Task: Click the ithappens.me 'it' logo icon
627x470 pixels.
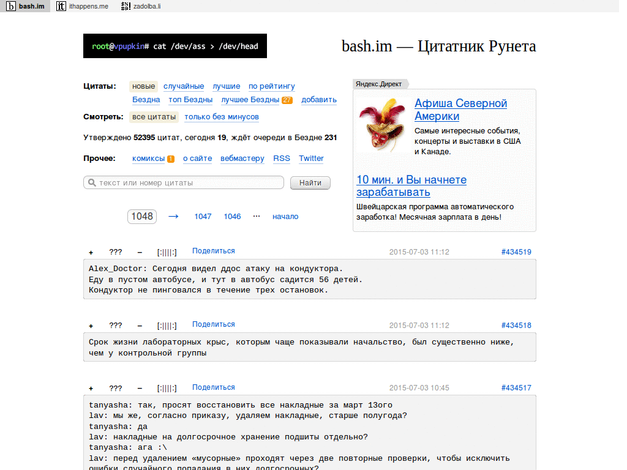Action: [61, 6]
